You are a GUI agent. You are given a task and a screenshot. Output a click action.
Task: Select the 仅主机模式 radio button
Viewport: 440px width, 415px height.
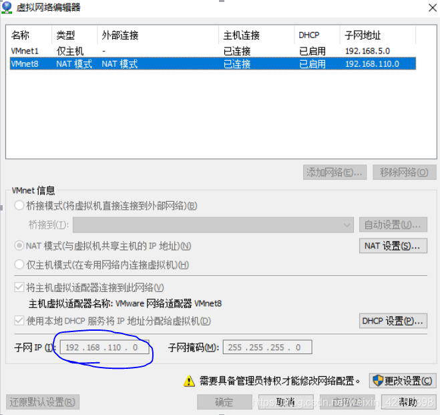[19, 265]
